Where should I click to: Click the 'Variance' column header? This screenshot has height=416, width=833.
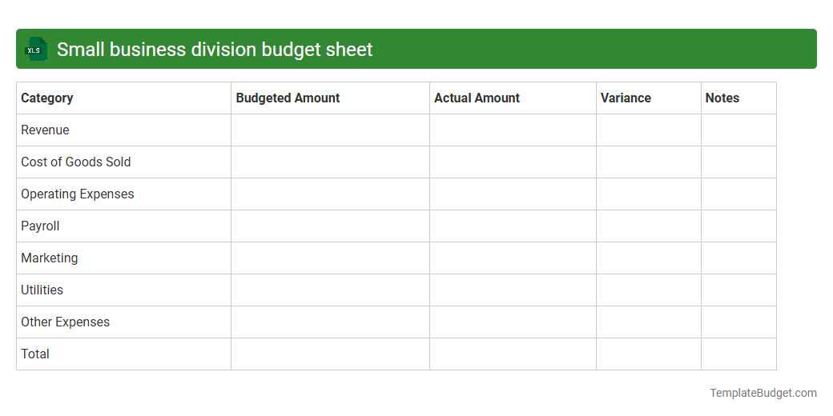(x=649, y=98)
